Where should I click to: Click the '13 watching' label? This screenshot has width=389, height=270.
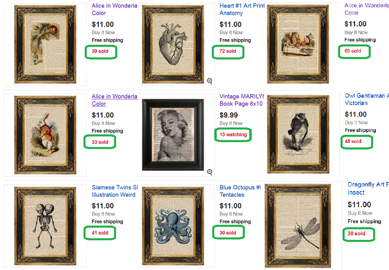click(233, 135)
